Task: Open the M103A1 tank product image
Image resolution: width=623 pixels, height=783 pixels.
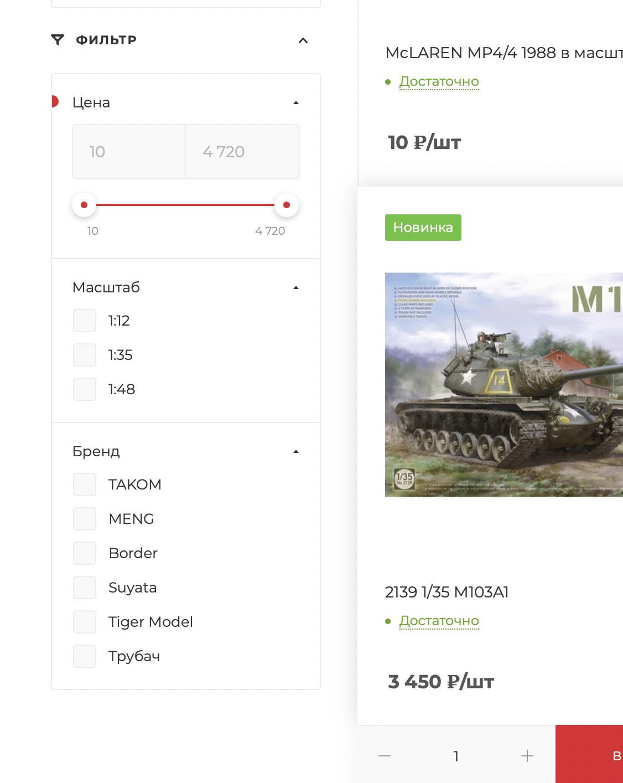Action: 504,385
